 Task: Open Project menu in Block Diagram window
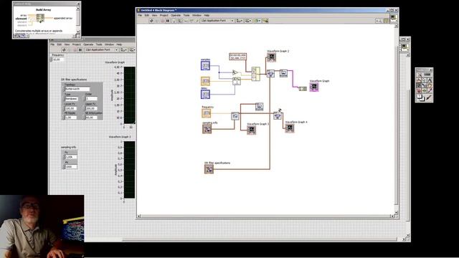[x=164, y=15]
